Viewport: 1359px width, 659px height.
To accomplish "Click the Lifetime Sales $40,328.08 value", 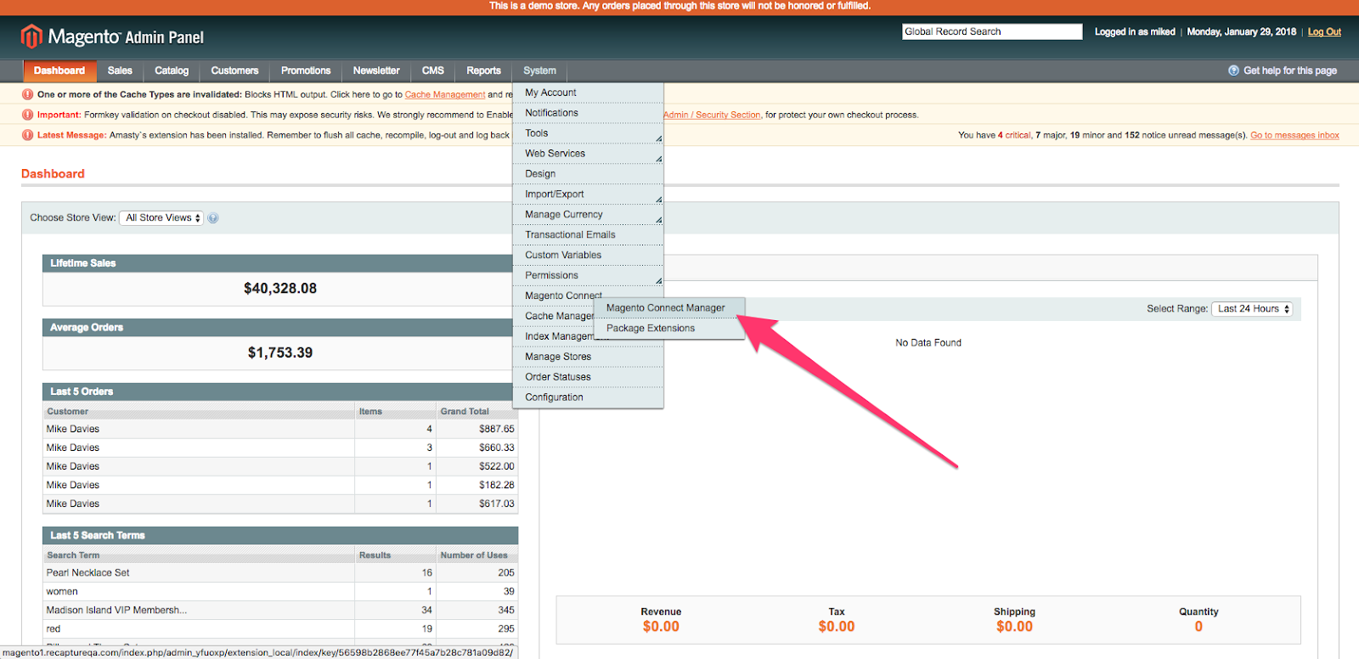I will pyautogui.click(x=280, y=289).
